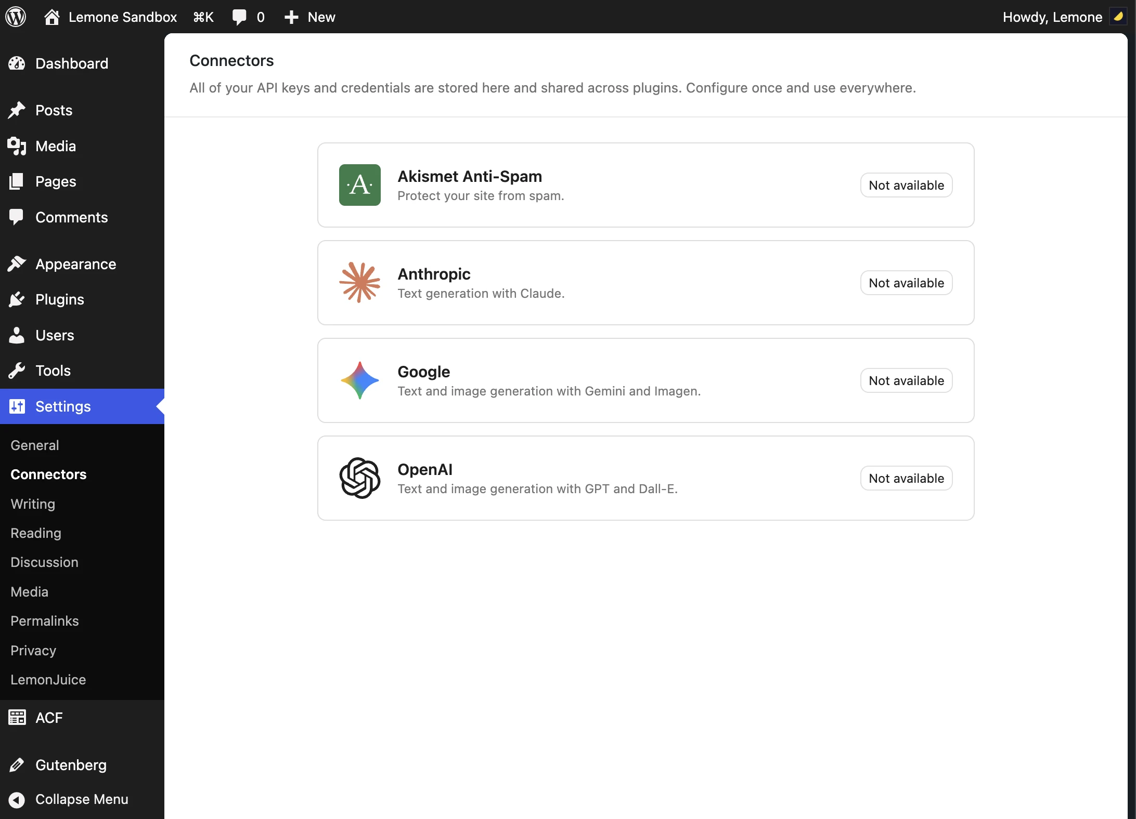Click the Akismet green A logo

point(360,185)
